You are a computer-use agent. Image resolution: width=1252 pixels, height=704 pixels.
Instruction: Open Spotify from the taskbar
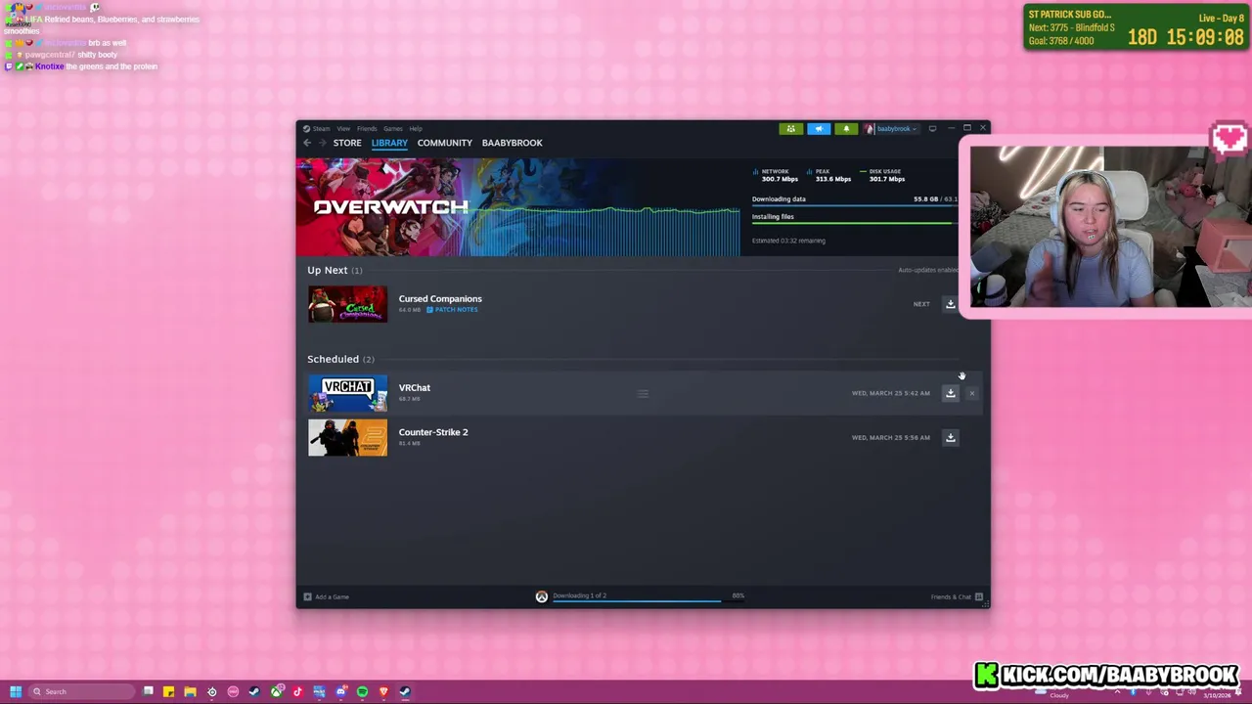(362, 691)
